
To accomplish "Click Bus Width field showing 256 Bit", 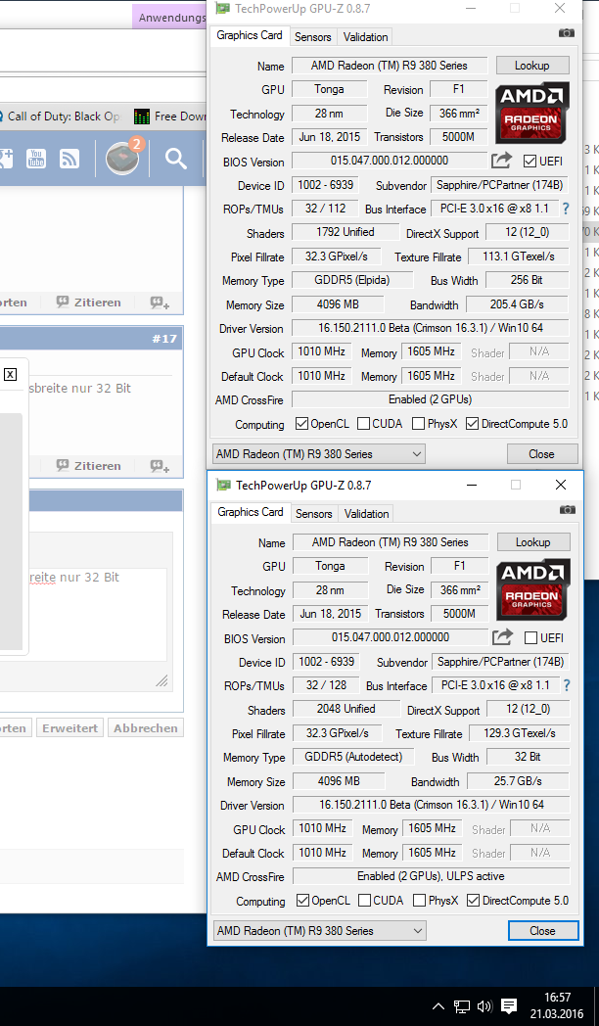I will pyautogui.click(x=528, y=280).
